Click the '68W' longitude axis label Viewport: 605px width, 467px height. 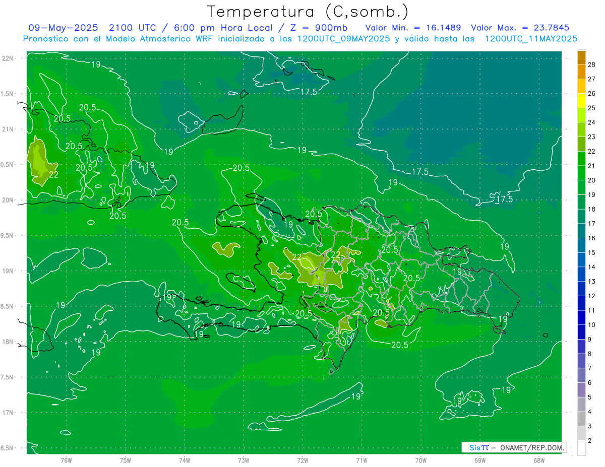539,460
